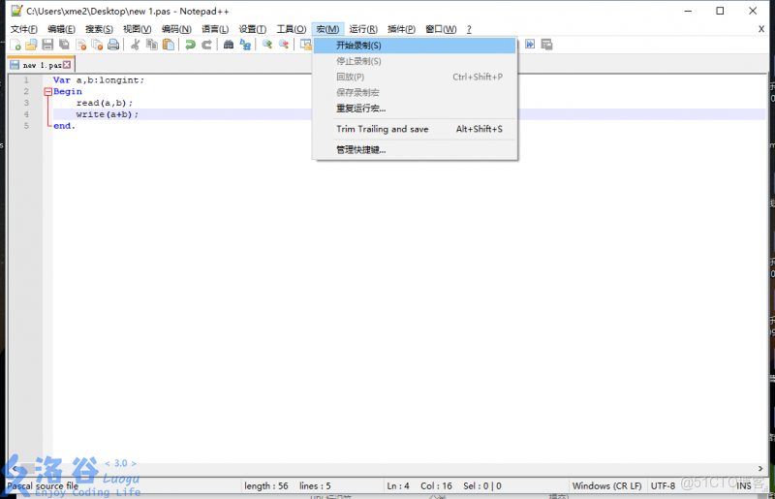Click the Redo arrow icon
The width and height of the screenshot is (775, 499).
[206, 45]
